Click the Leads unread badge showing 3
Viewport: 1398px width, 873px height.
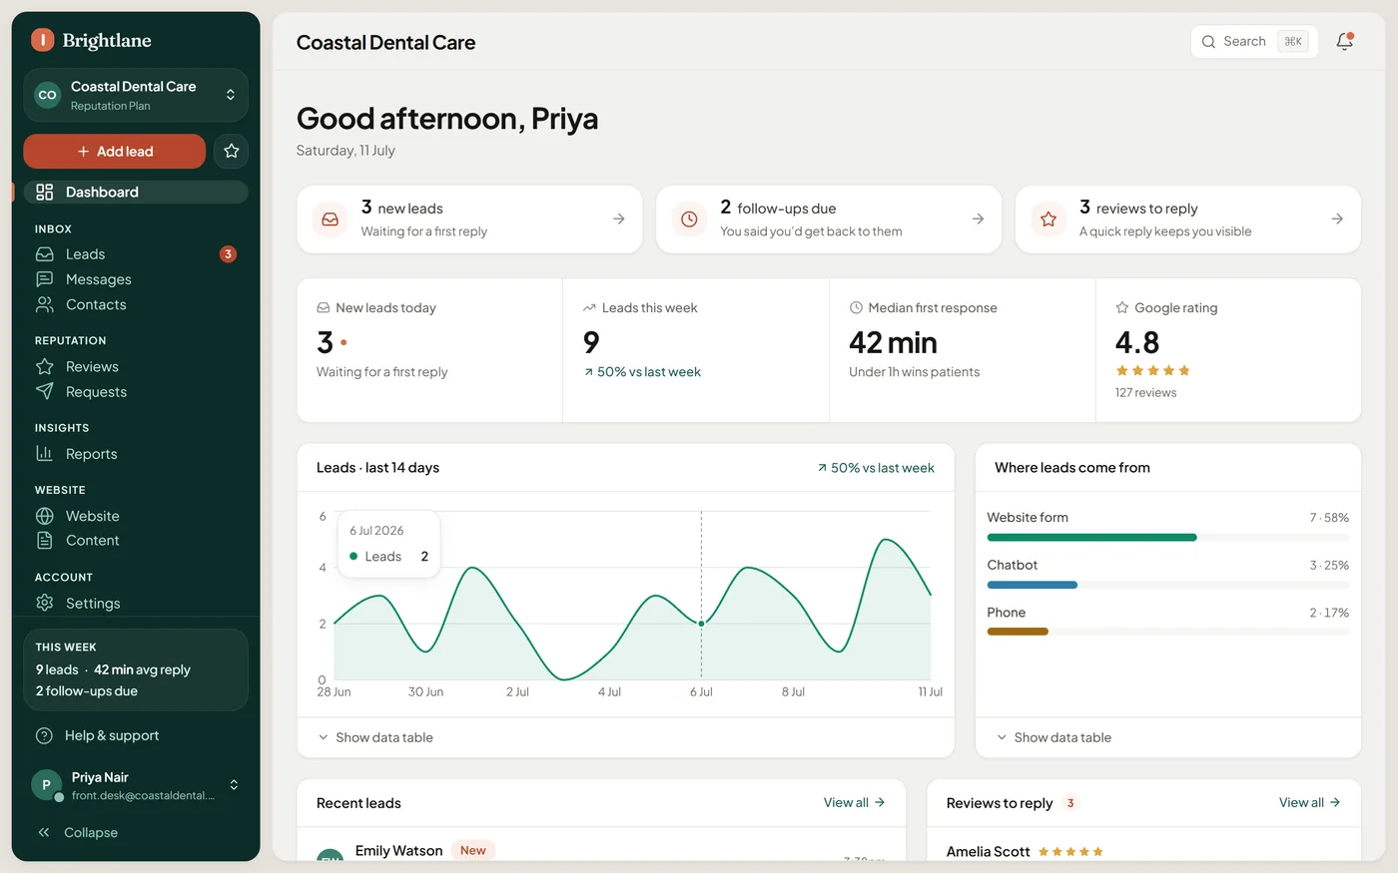[228, 254]
